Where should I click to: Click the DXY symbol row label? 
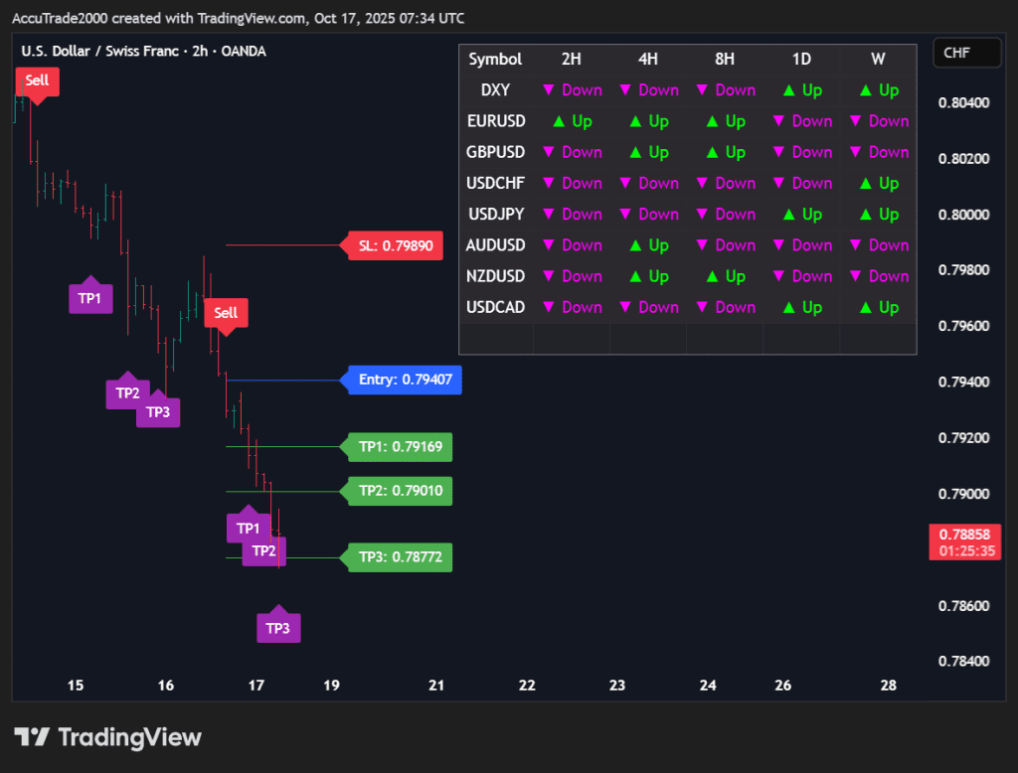[495, 90]
